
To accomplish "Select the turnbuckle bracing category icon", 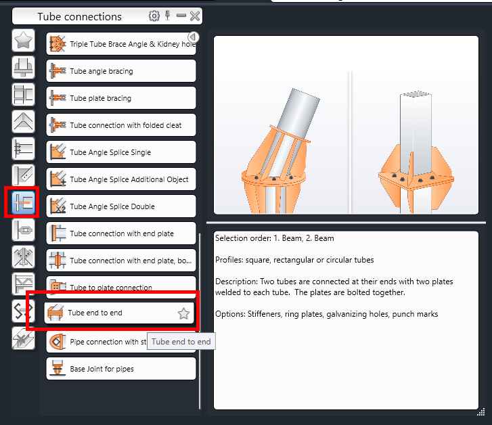I will click(x=23, y=230).
